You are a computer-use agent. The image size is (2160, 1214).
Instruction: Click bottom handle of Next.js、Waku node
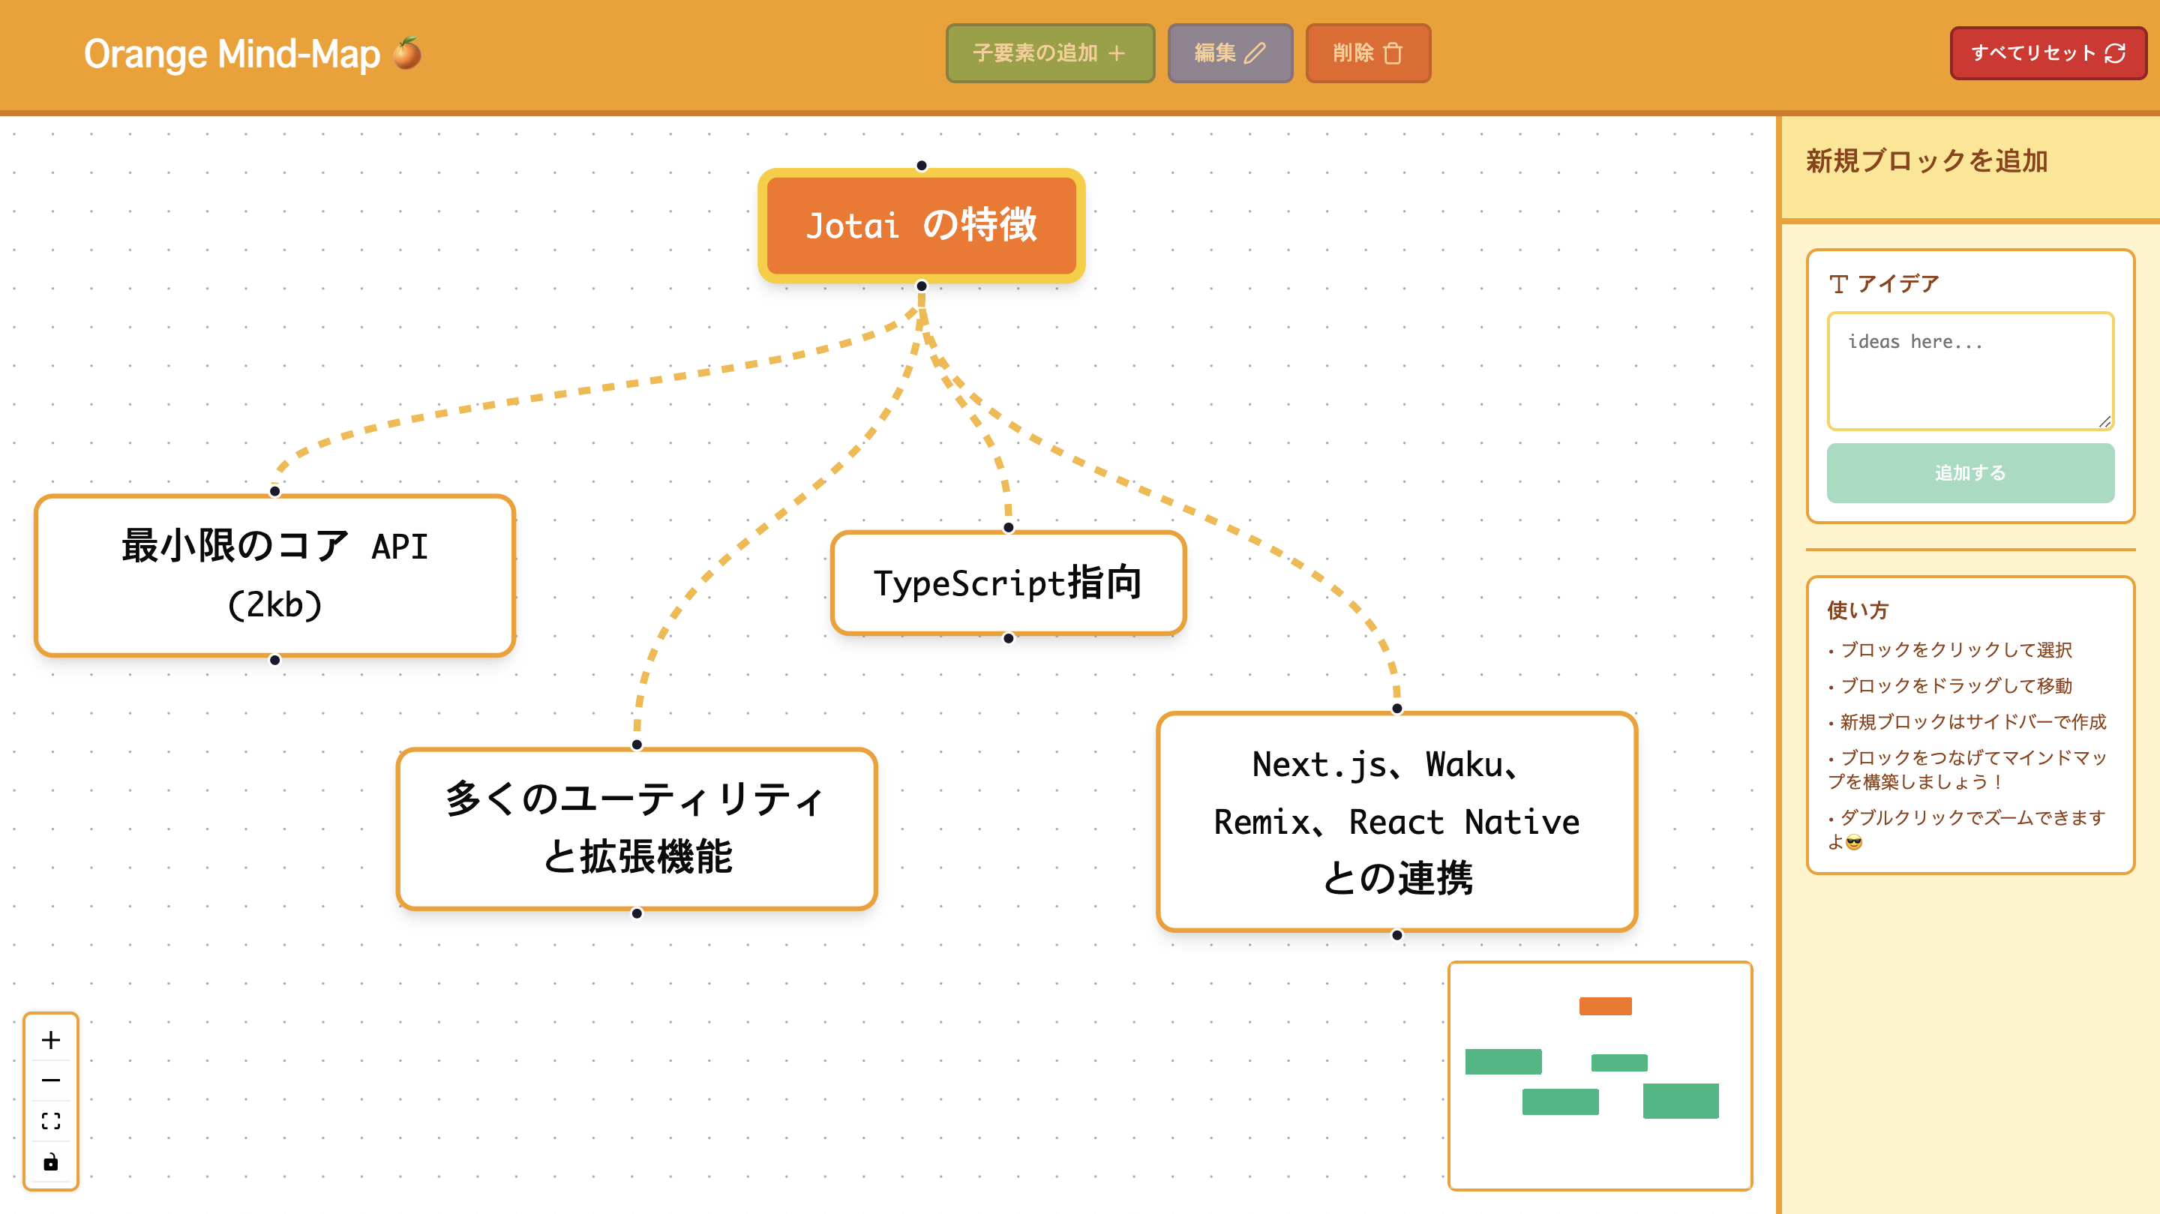(1396, 935)
